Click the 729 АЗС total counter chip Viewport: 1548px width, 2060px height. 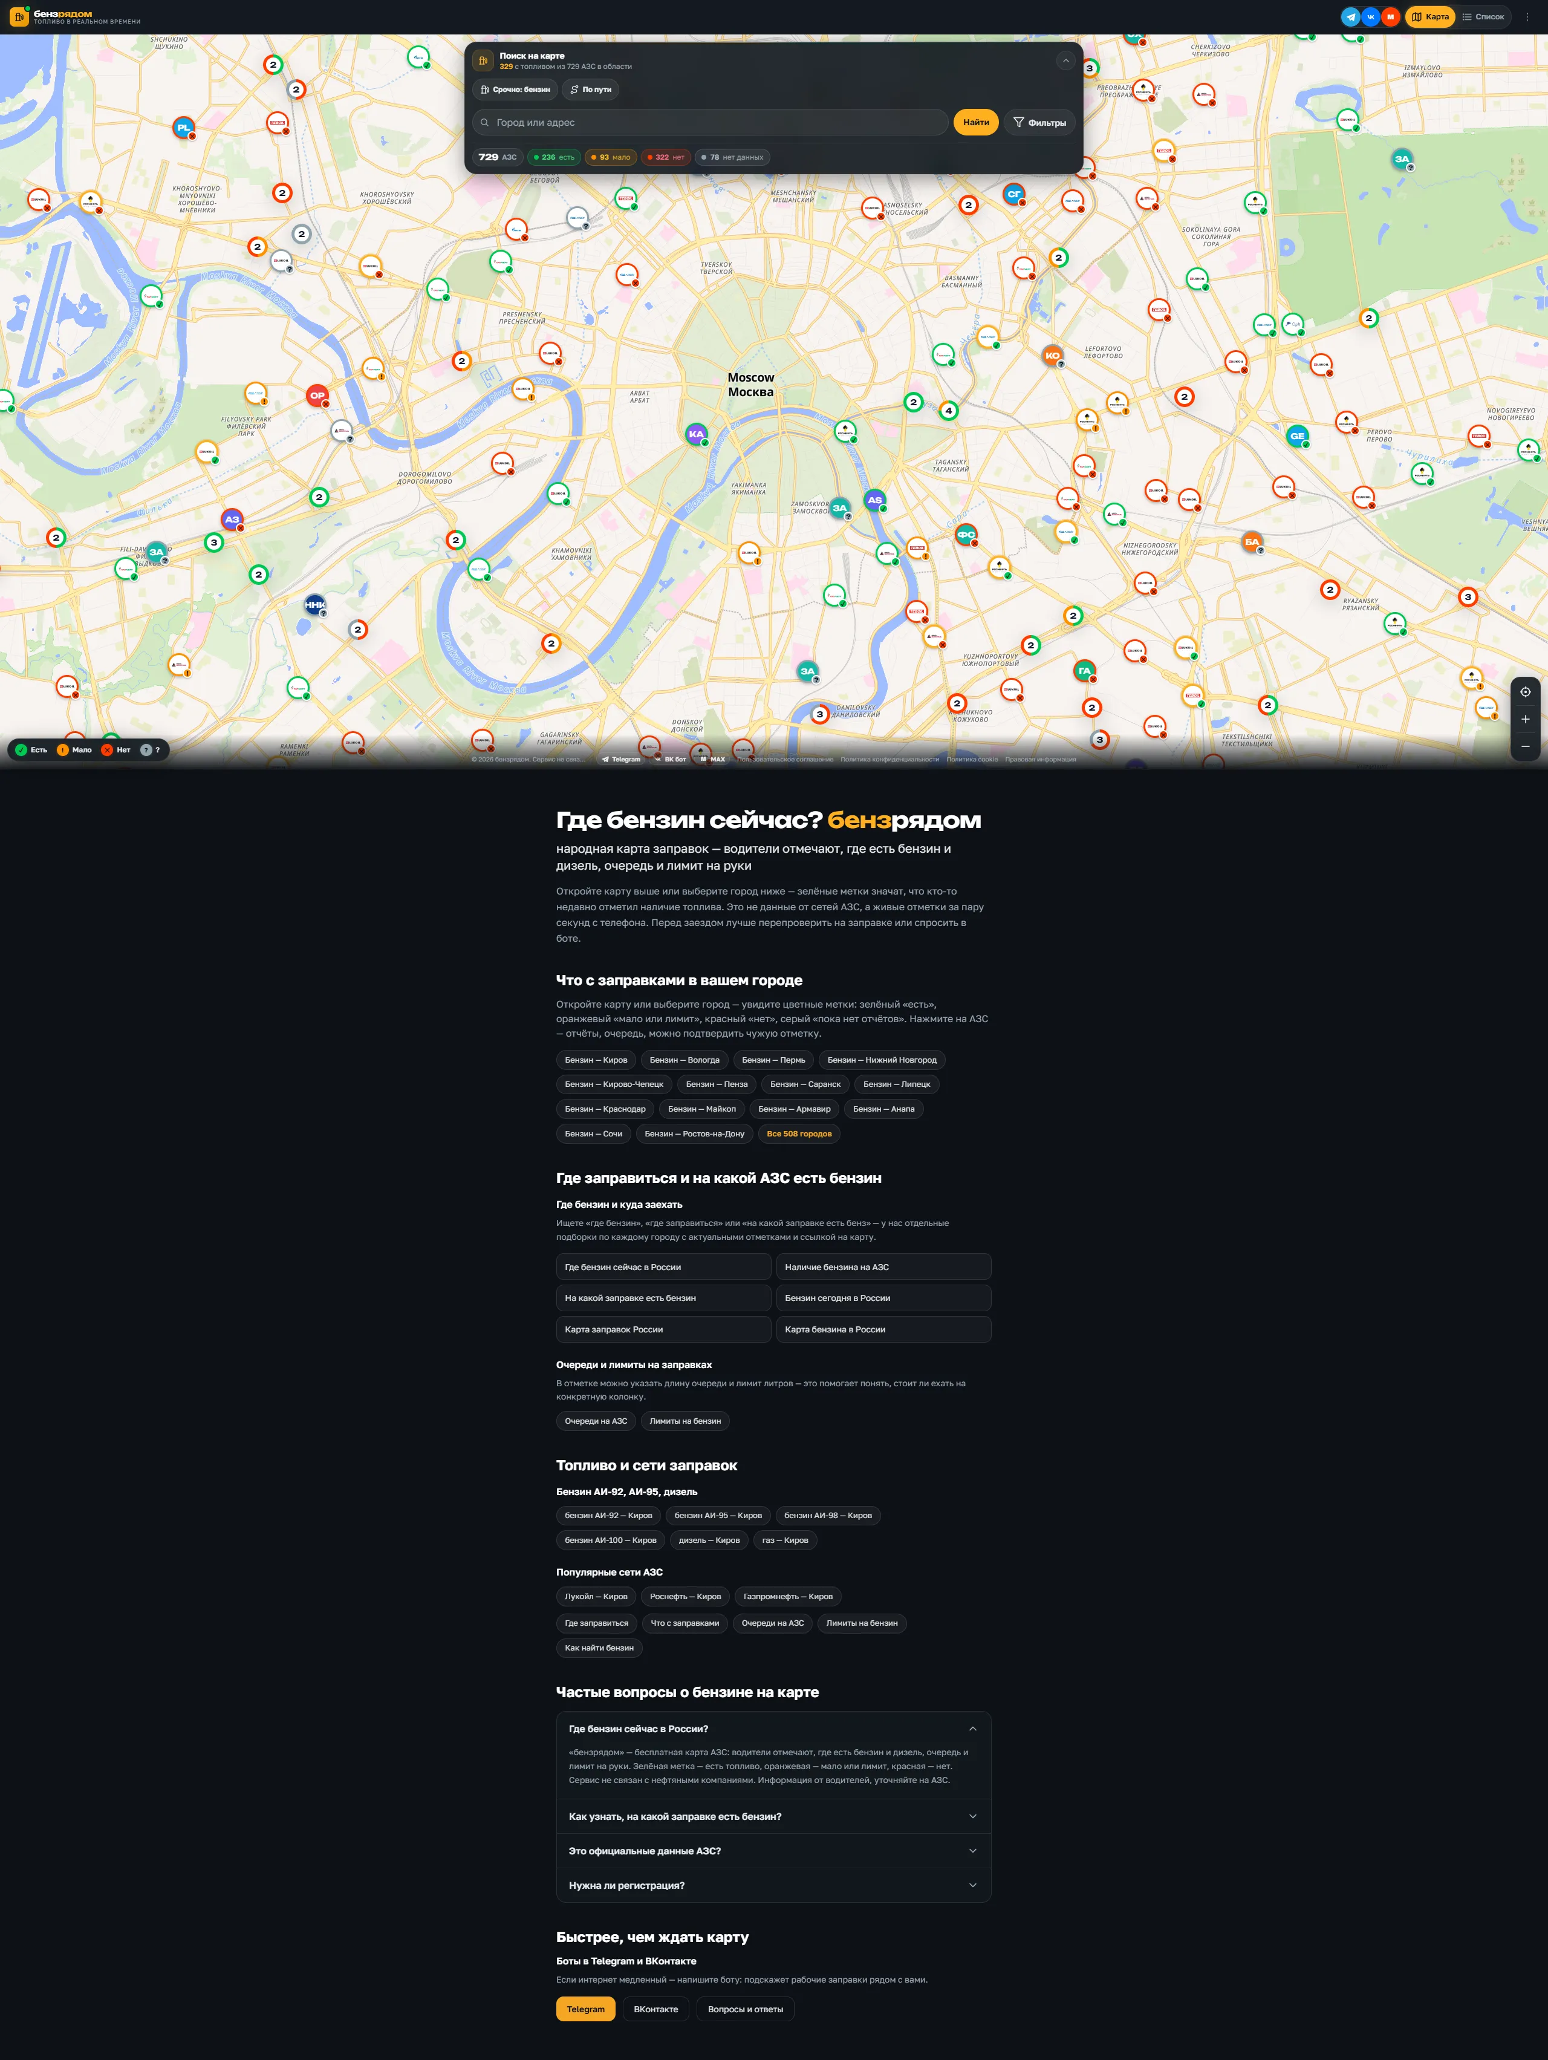[x=497, y=157]
